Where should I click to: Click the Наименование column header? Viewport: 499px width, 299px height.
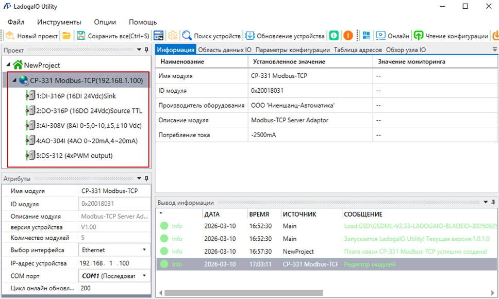click(x=202, y=61)
